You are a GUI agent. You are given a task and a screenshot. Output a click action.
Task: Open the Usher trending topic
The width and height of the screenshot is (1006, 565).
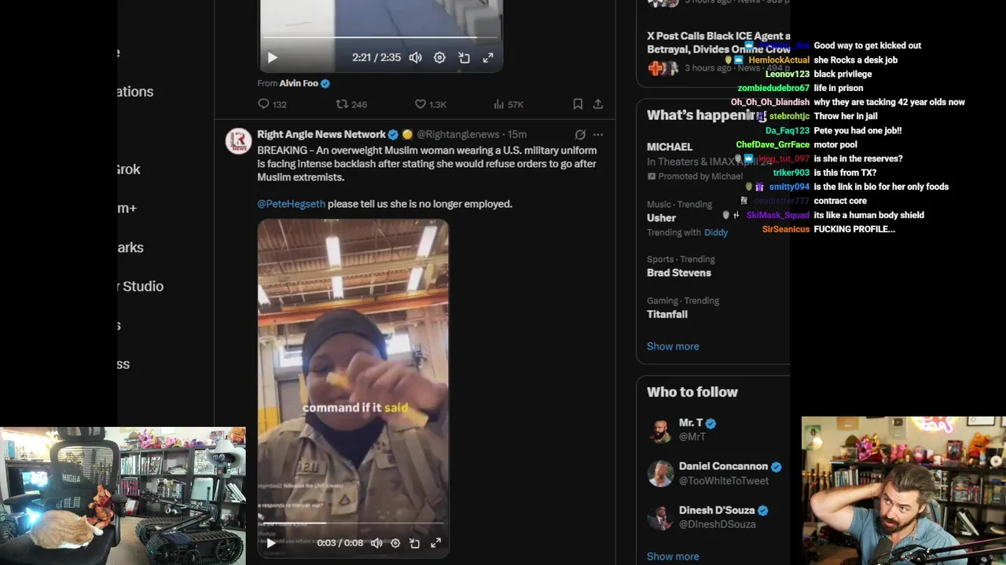(x=661, y=217)
